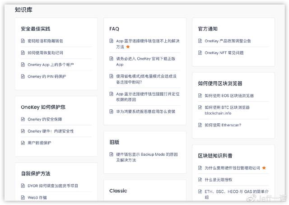Open the 旧版 category heading

click(x=114, y=142)
